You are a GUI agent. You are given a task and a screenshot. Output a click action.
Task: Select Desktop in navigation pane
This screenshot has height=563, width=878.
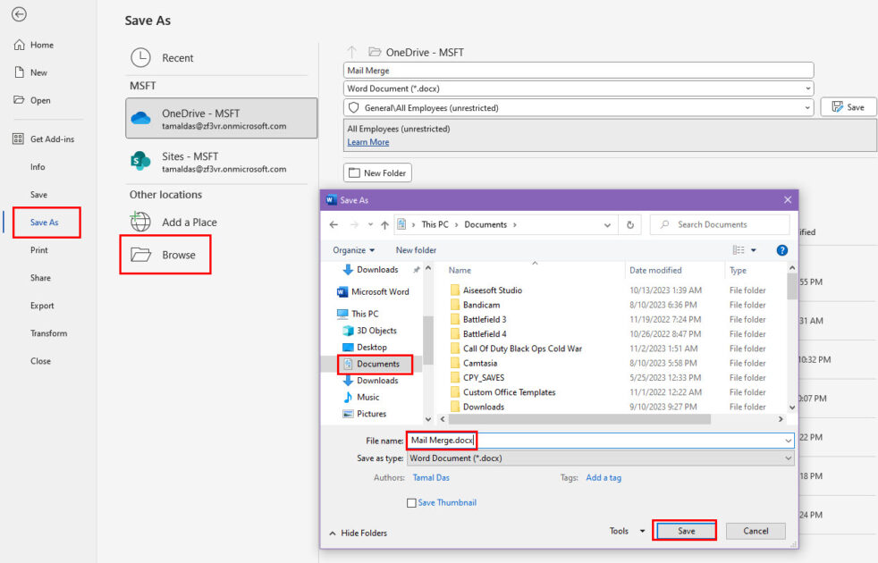point(365,348)
